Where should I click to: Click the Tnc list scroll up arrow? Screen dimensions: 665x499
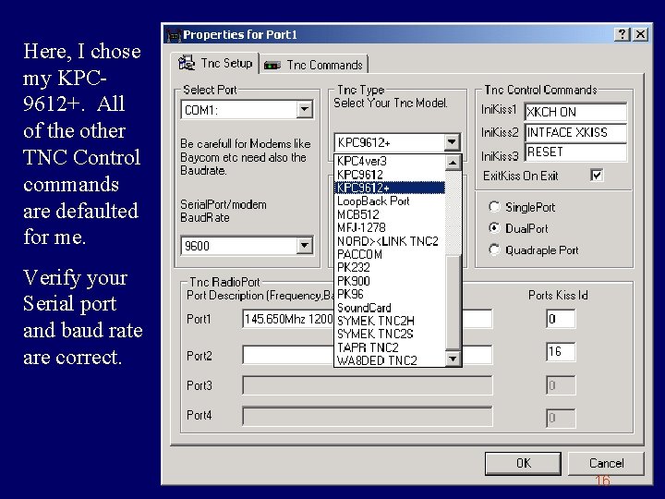pyautogui.click(x=453, y=163)
